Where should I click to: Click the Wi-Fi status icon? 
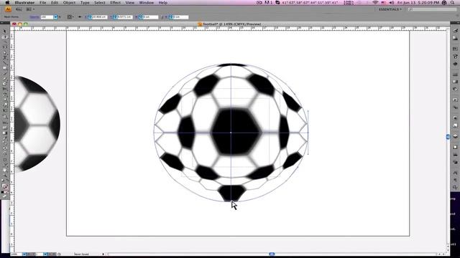[375, 3]
